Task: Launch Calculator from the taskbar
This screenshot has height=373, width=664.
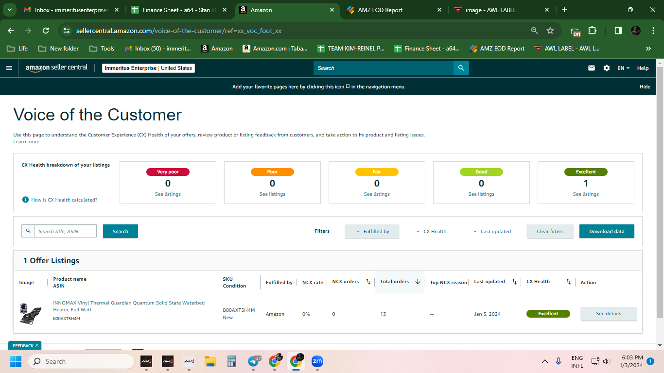Action: pos(232,361)
